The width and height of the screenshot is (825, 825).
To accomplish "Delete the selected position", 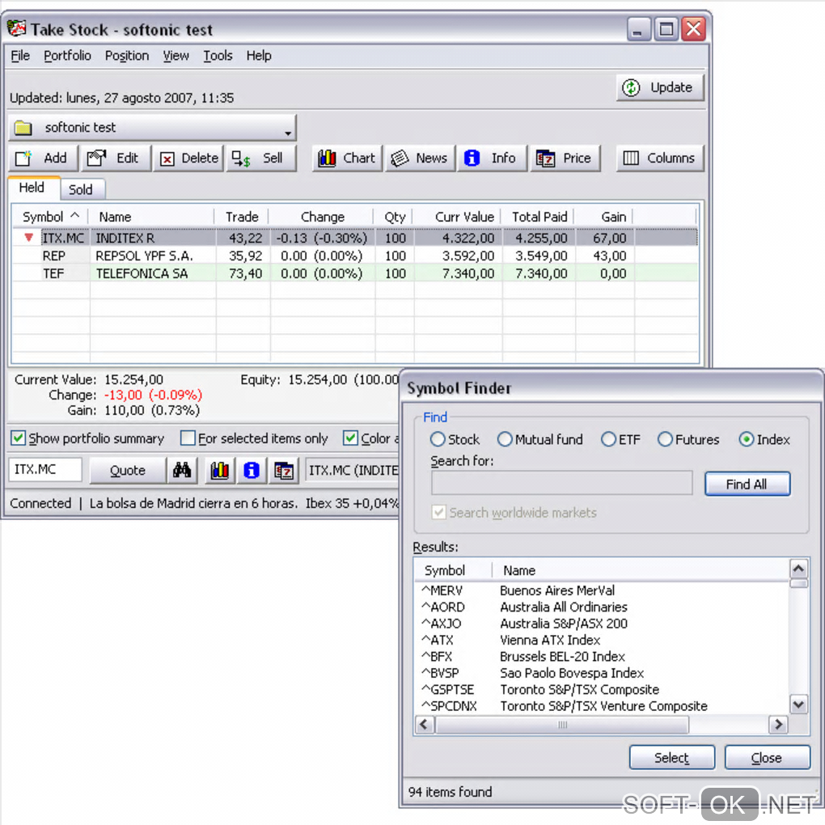I will pos(188,159).
